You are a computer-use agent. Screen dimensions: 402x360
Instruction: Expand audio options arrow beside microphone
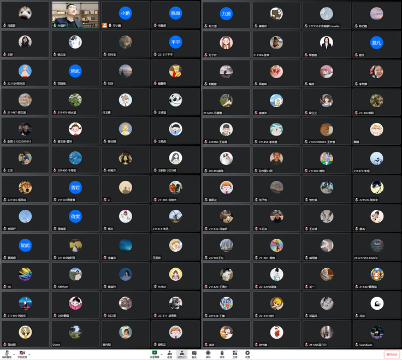click(14, 354)
